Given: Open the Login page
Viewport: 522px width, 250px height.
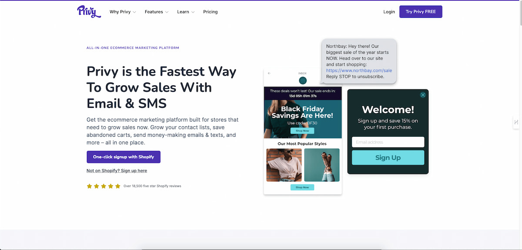Looking at the screenshot, I should pos(389,12).
